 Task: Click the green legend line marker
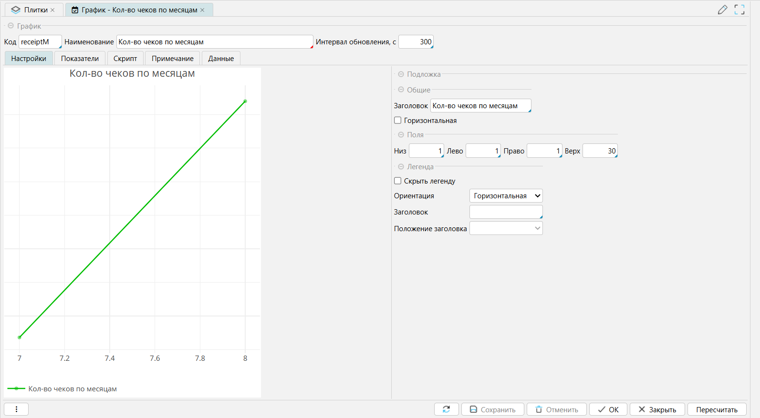coord(16,389)
